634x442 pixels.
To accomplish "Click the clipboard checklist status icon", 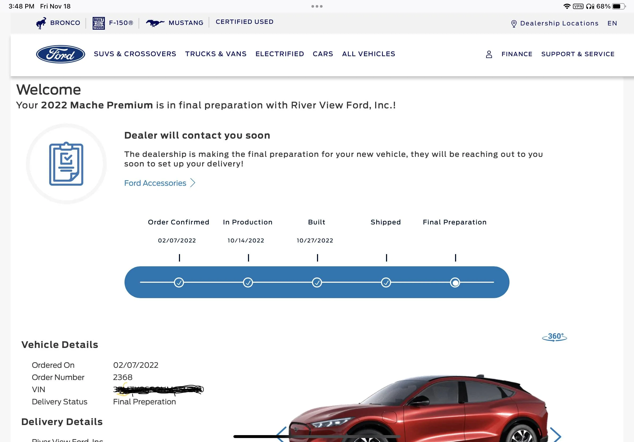I will coord(66,164).
